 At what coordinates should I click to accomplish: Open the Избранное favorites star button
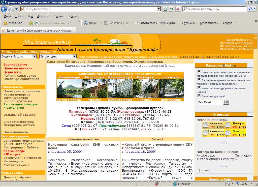[x=13, y=23]
